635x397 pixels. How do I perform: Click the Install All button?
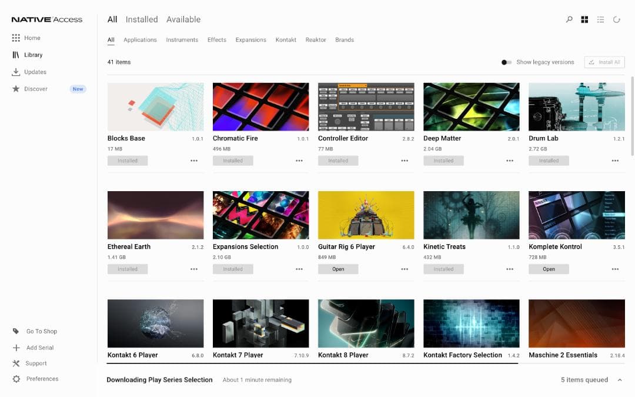[x=604, y=62]
